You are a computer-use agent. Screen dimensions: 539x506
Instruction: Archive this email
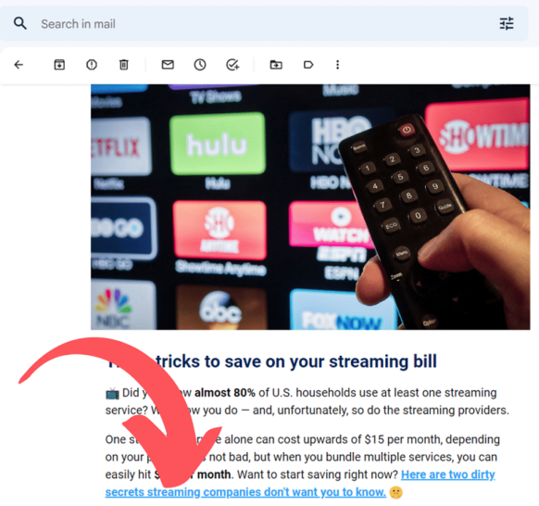click(x=59, y=65)
